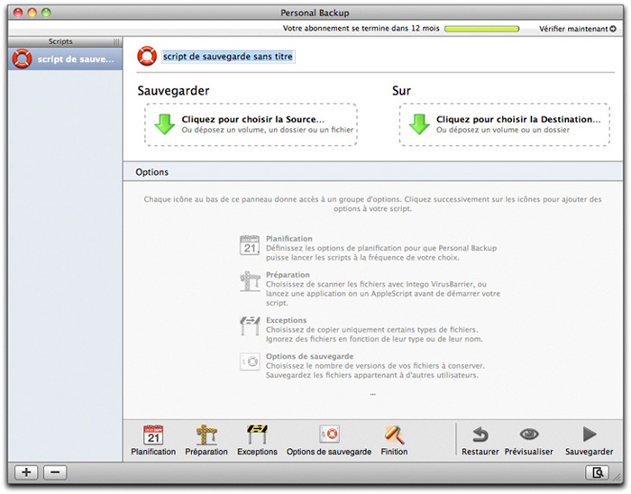Click the Scripts column header
The image size is (631, 494).
60,41
